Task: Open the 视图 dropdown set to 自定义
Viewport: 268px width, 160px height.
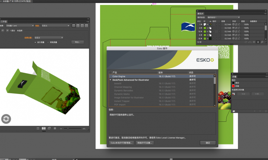Action: [55, 25]
